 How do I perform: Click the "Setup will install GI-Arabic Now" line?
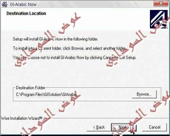[55, 39]
